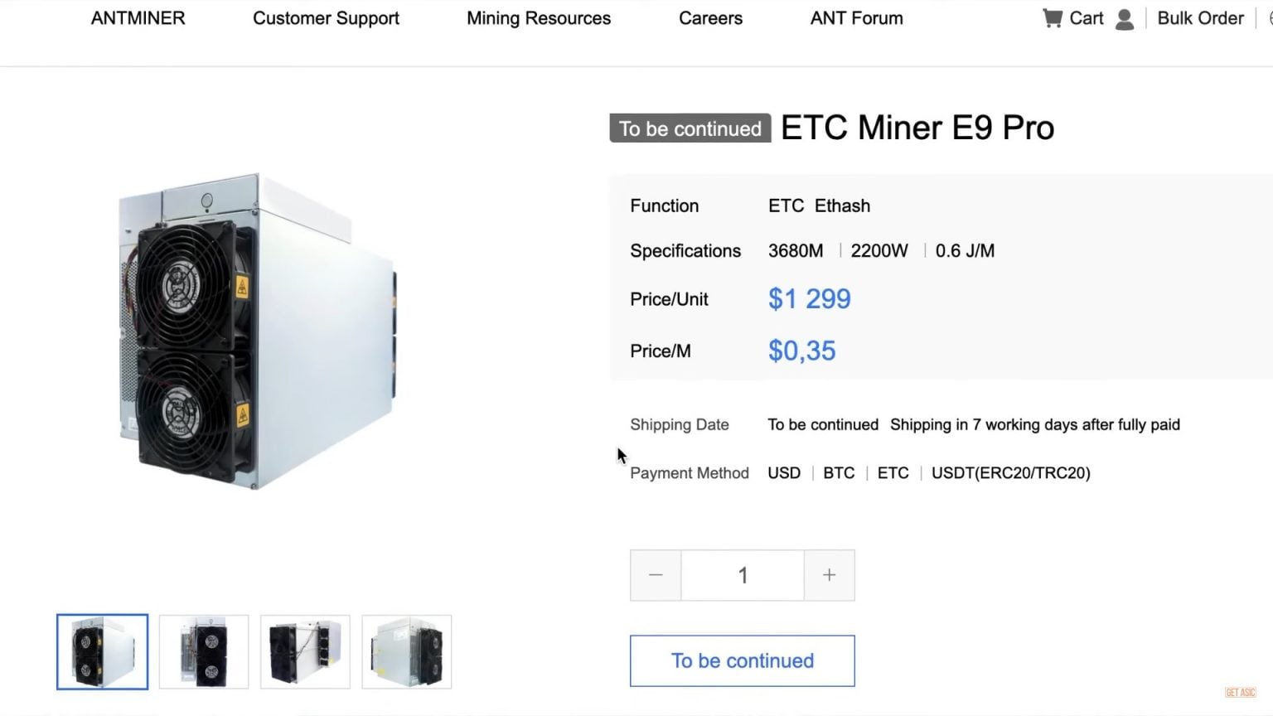Open the ANT Forum link
This screenshot has height=716, width=1273.
click(856, 18)
